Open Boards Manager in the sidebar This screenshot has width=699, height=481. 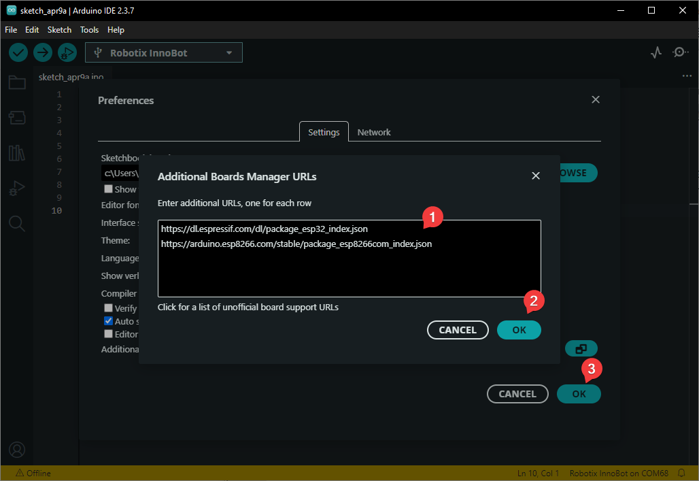17,118
